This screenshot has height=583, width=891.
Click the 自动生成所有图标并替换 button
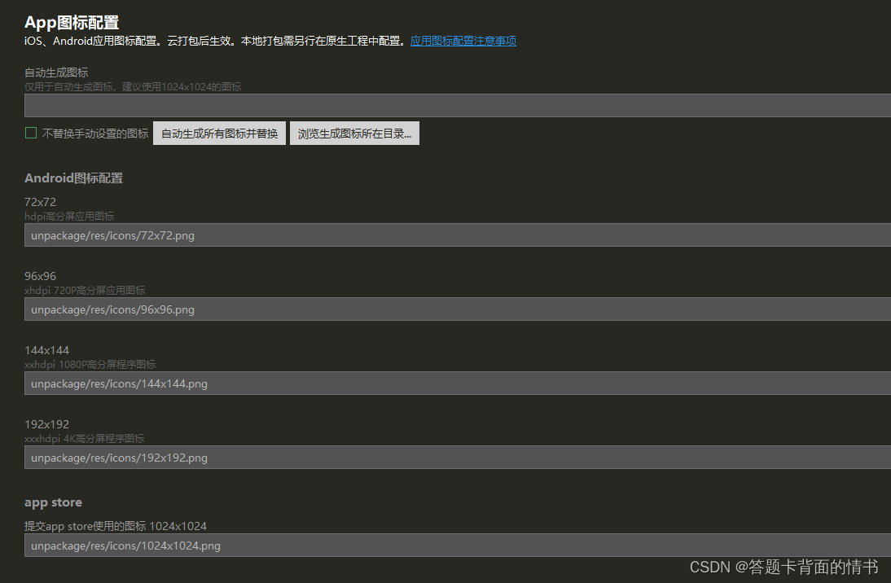pyautogui.click(x=218, y=133)
